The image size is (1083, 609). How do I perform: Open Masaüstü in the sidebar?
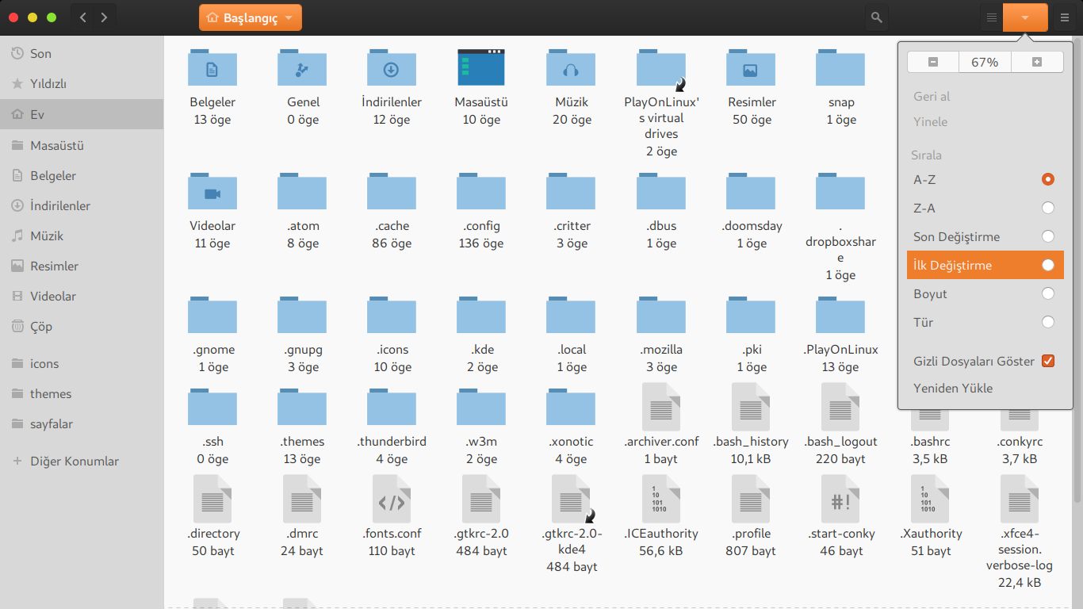point(82,146)
